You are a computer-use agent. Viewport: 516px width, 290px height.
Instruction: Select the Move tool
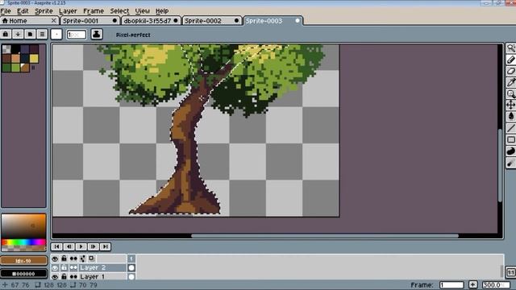[510, 105]
